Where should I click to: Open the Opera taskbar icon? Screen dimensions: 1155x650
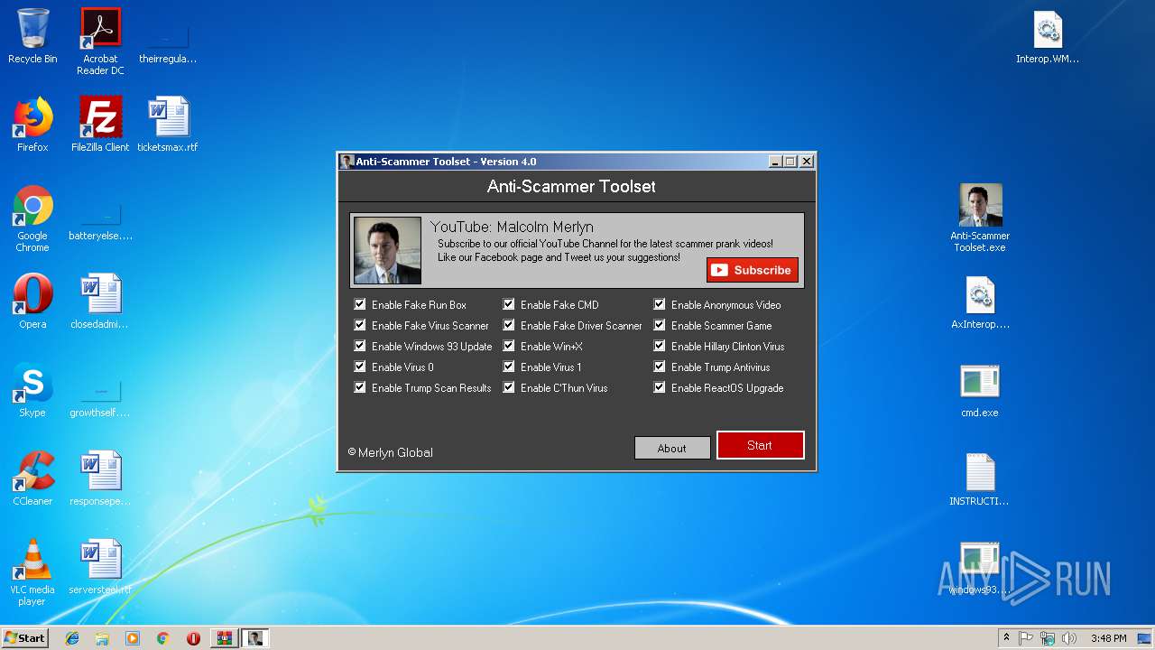pos(193,638)
